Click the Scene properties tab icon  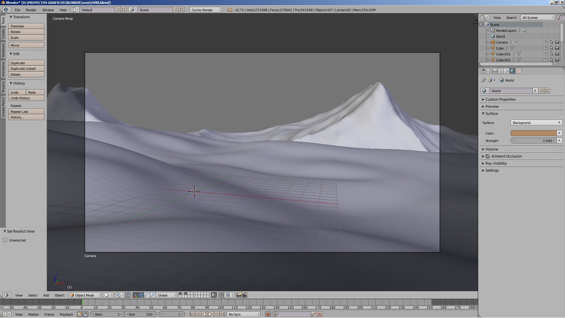coord(507,71)
